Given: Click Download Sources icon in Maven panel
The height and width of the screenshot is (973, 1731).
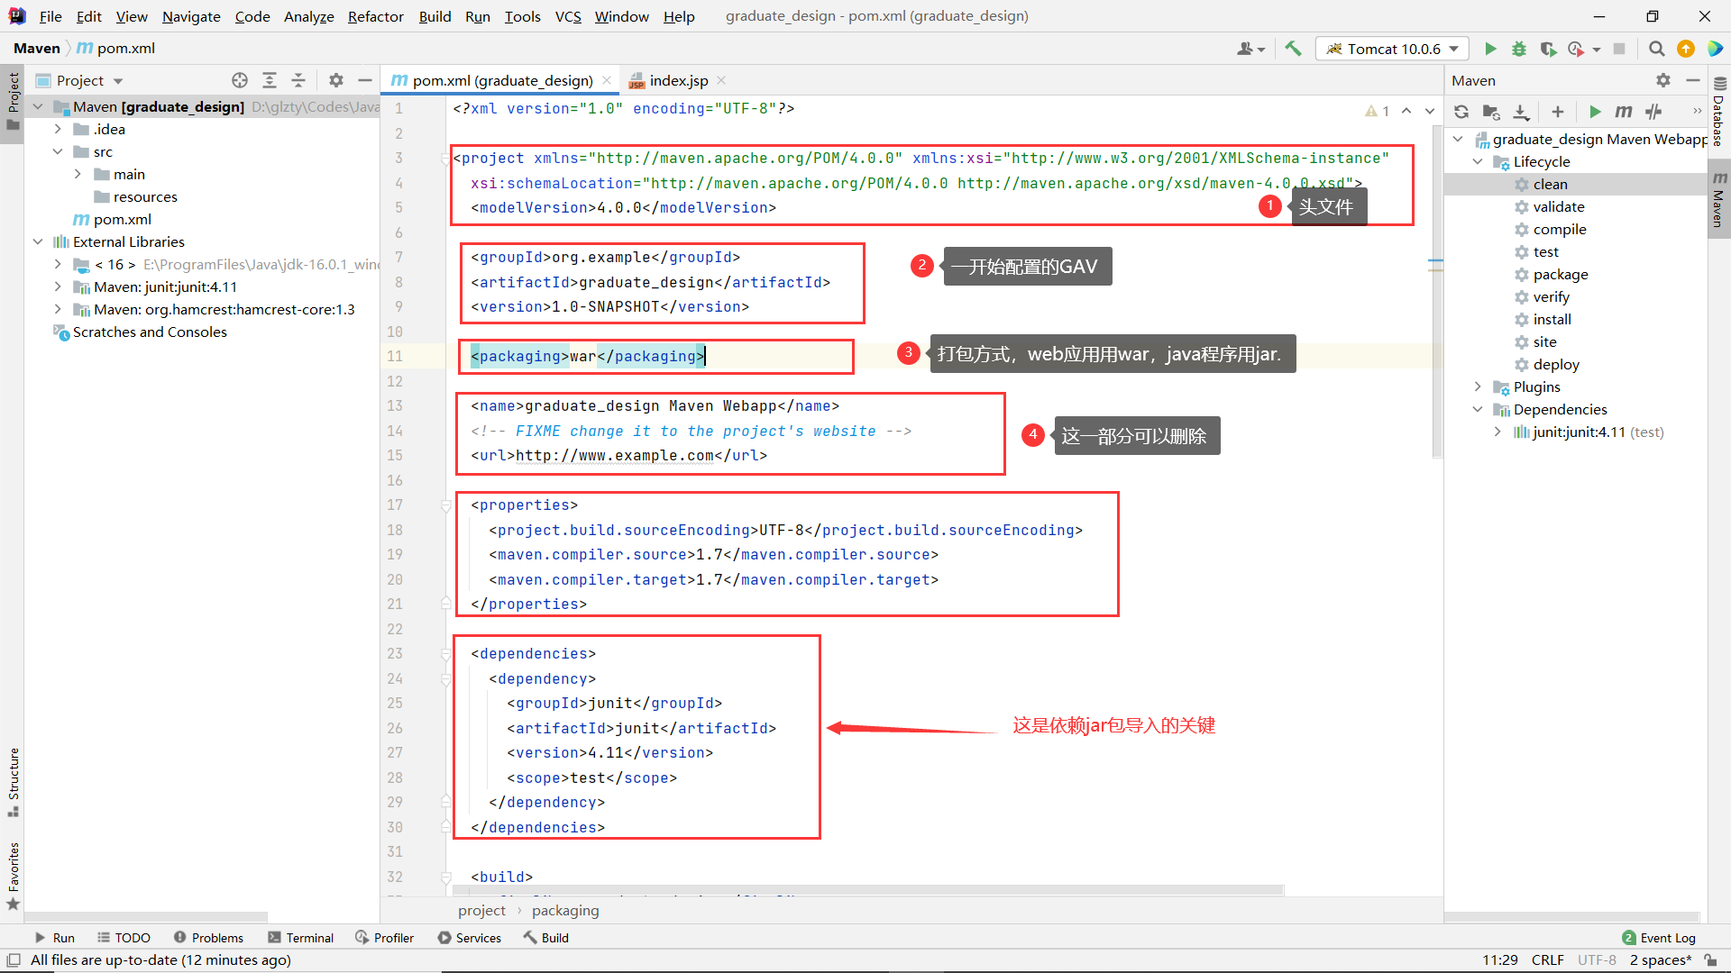Looking at the screenshot, I should tap(1521, 112).
